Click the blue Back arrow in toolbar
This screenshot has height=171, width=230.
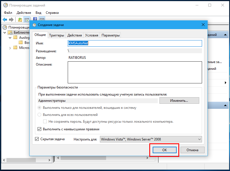click(5, 20)
